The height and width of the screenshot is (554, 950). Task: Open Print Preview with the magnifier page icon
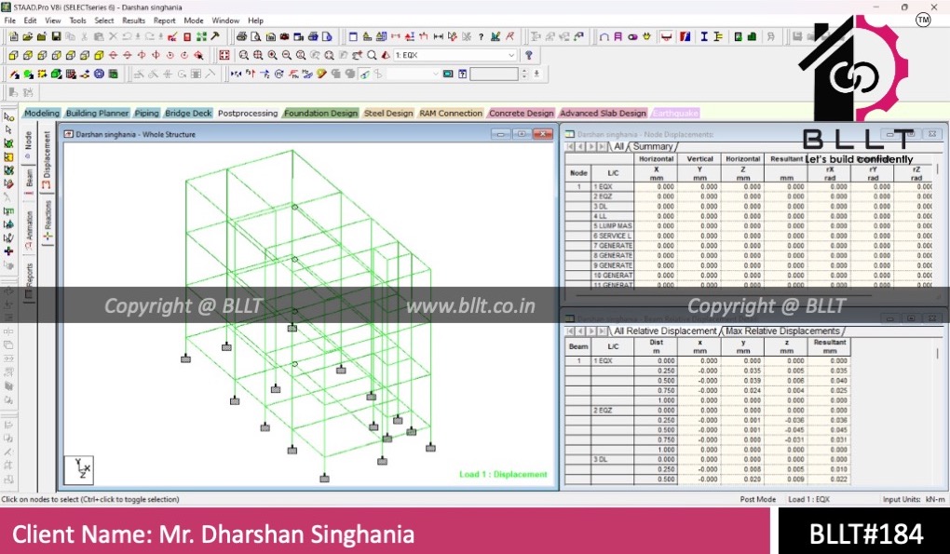click(256, 36)
